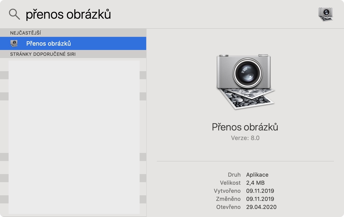Click the Spotlight magnifying glass icon

(x=14, y=14)
